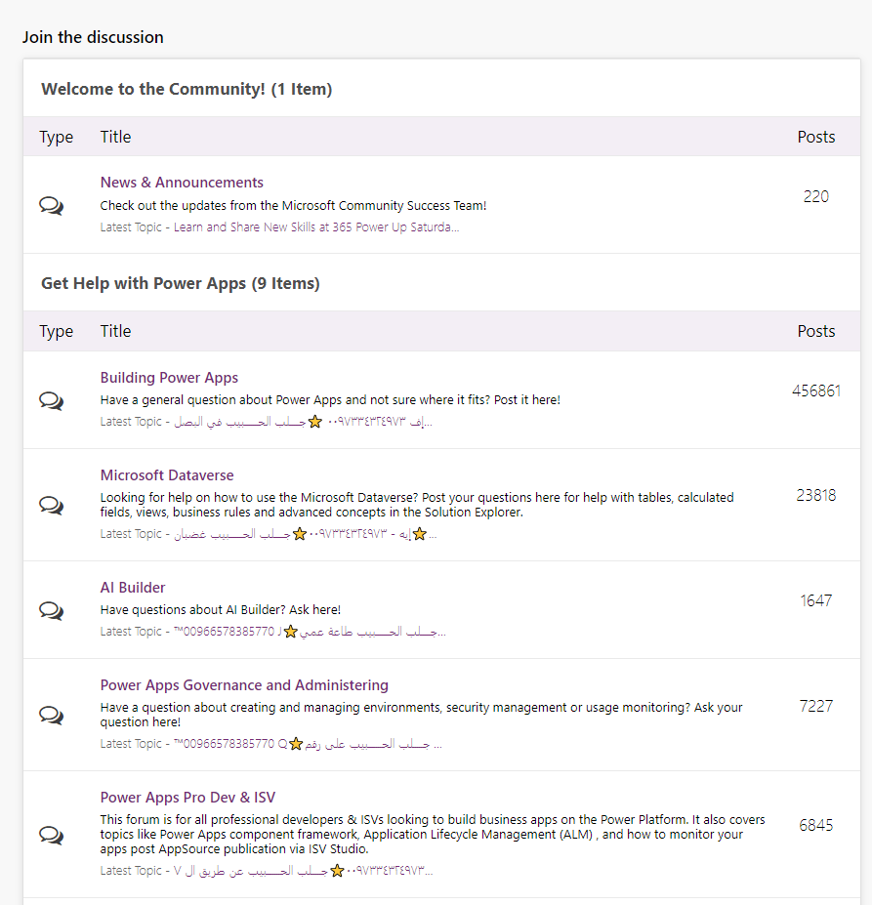872x905 pixels.
Task: Open the News & Announcements forum
Action: 182,183
